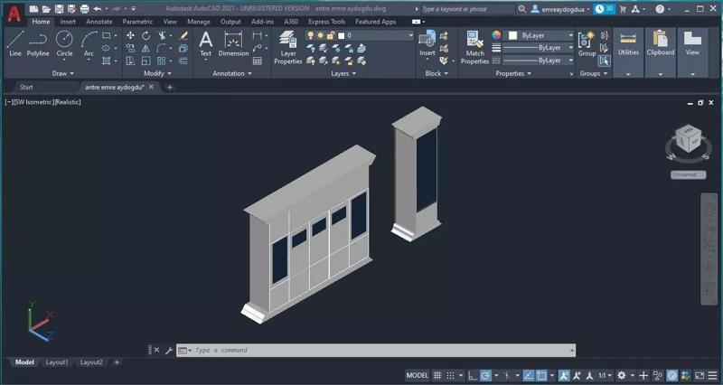Open the Annotate ribbon tab
Screen dimensions: 723x385
pos(99,22)
